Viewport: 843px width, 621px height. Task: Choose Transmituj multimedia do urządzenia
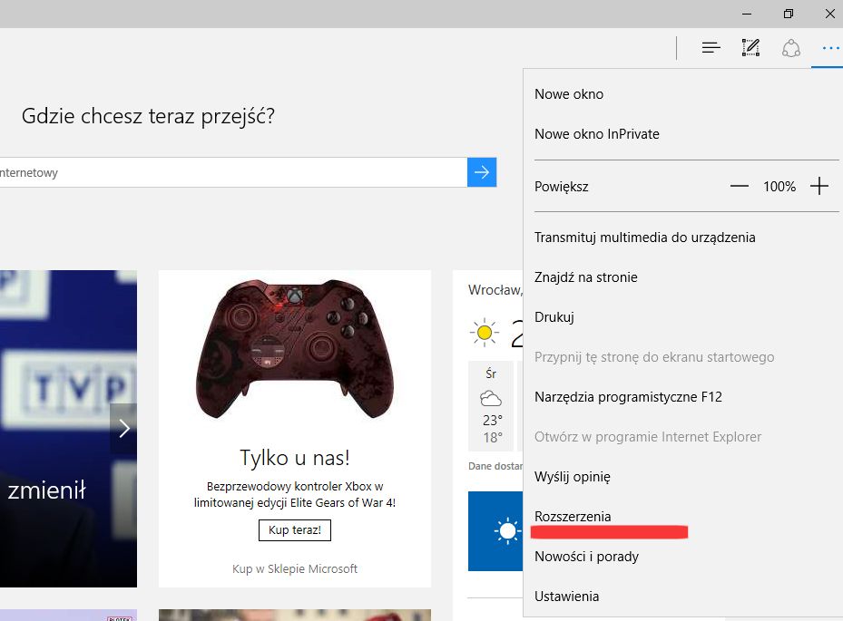[644, 238]
